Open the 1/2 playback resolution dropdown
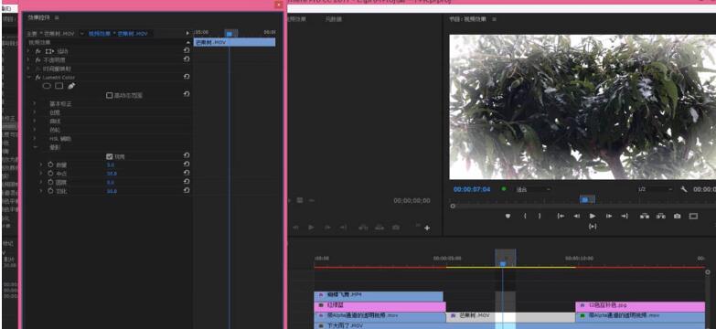 pyautogui.click(x=656, y=189)
